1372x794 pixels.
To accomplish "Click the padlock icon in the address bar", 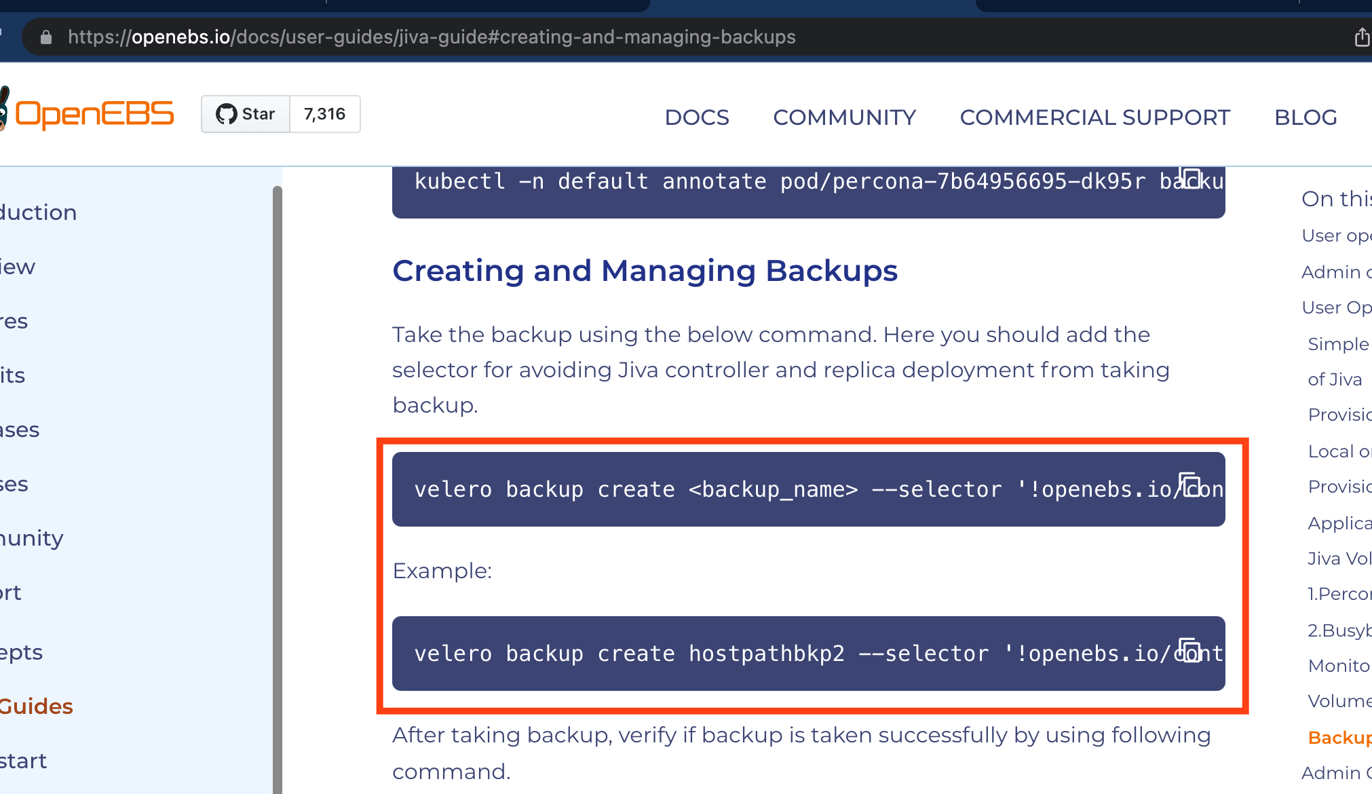I will pos(45,37).
